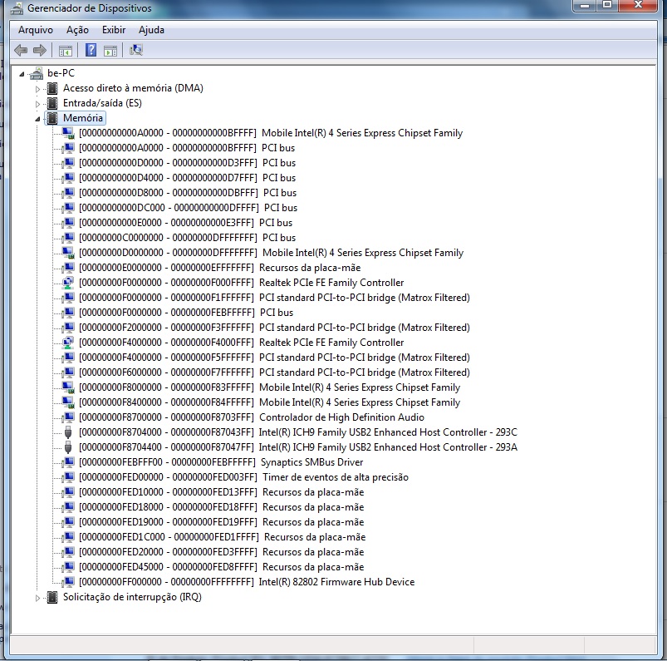Expand Acesso direto à memória (DMA) node
This screenshot has width=667, height=661.
pos(37,89)
